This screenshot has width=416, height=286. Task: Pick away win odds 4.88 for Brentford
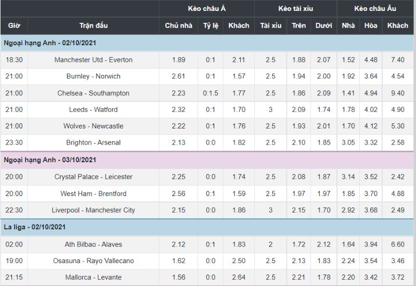[x=398, y=193]
